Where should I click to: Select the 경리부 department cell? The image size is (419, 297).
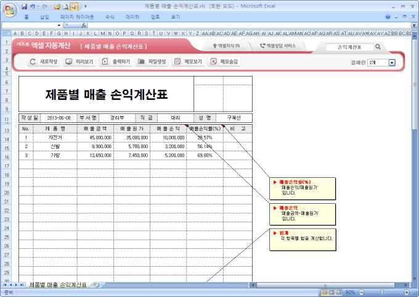point(117,118)
